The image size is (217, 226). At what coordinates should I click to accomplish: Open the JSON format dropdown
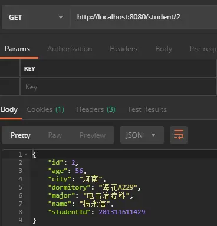click(x=142, y=135)
